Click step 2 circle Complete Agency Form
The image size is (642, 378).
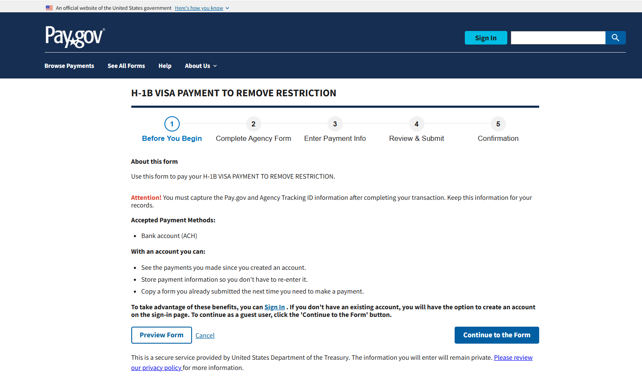[254, 124]
